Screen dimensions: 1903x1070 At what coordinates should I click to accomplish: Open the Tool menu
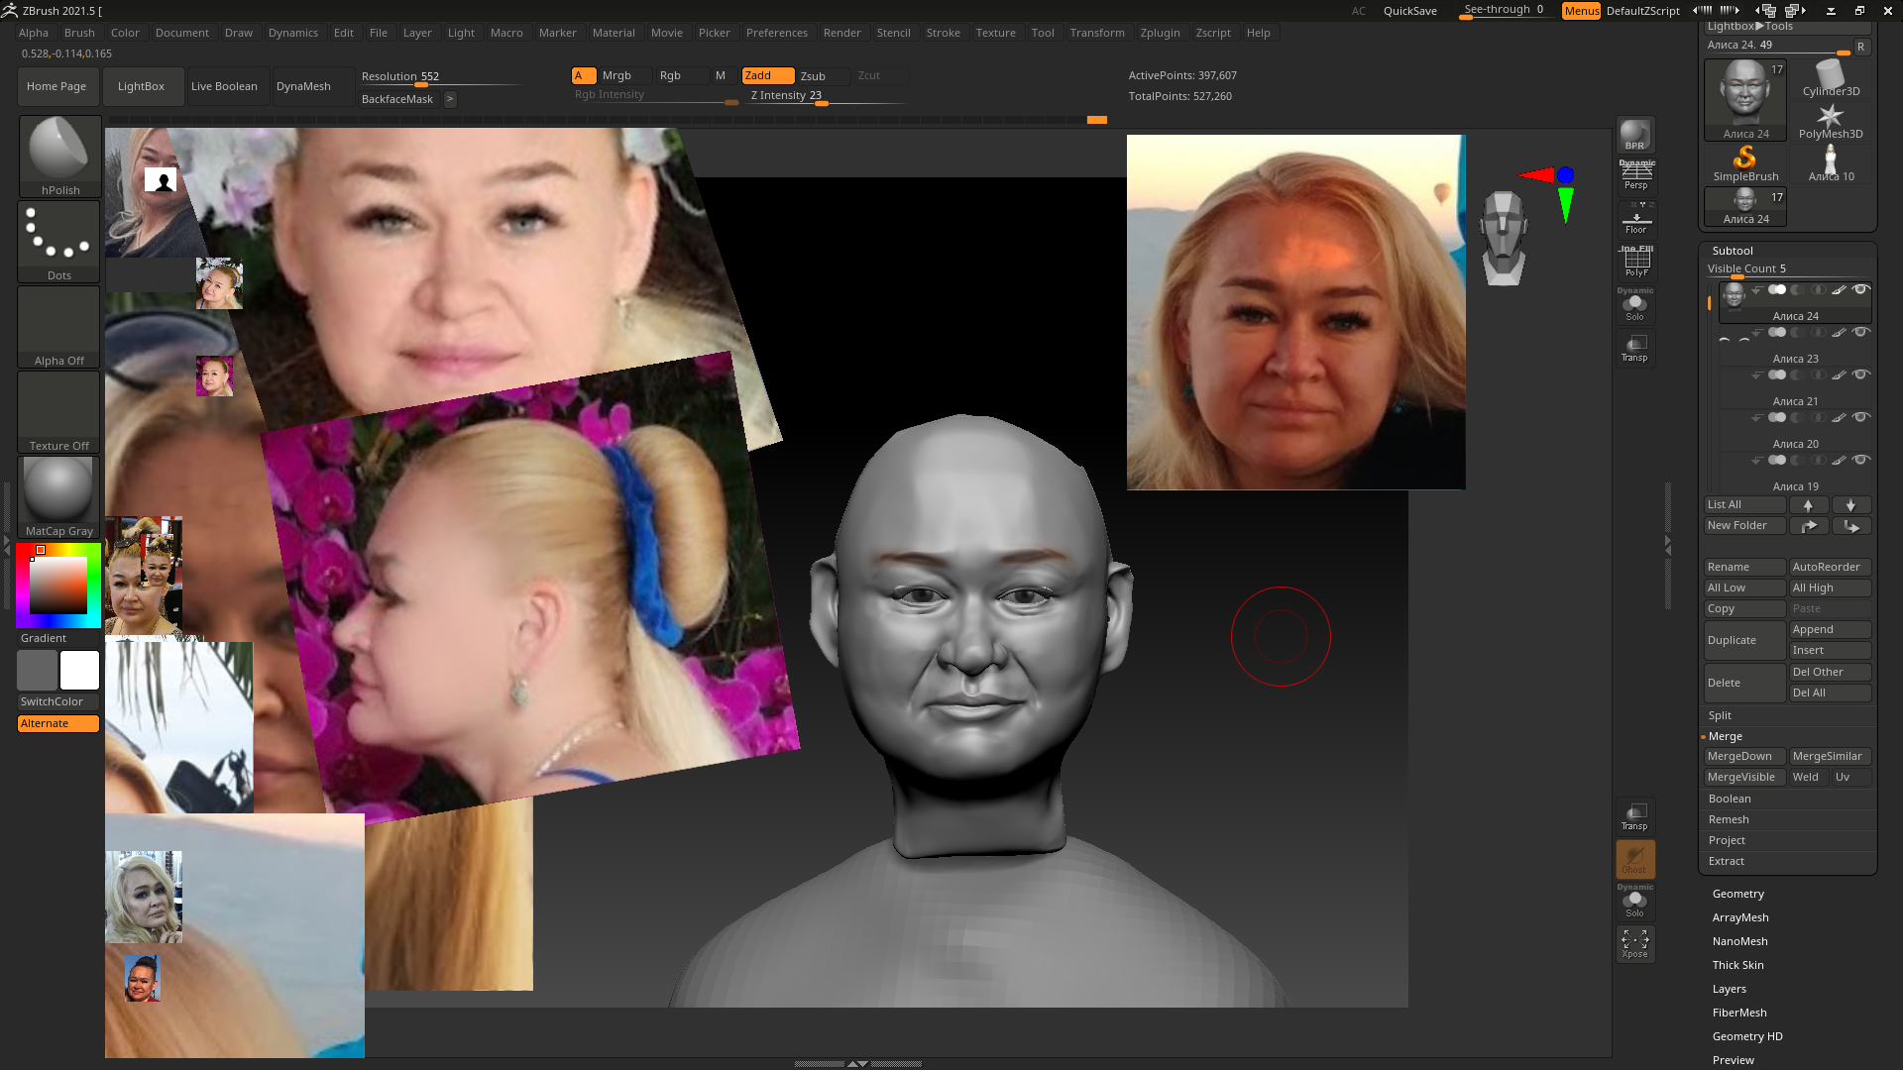(x=1043, y=33)
